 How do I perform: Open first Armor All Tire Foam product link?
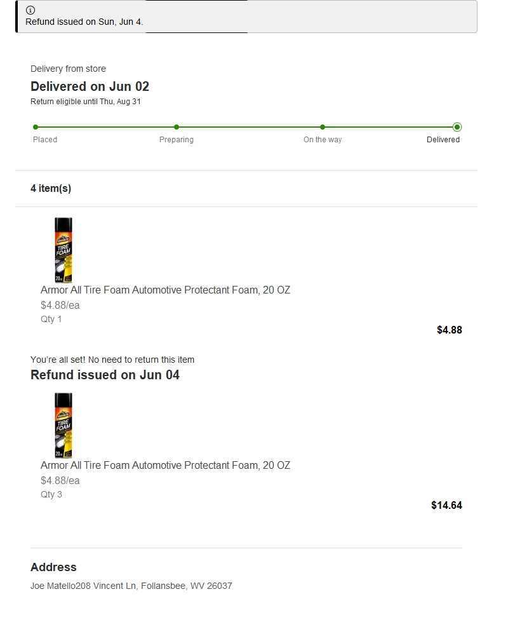(165, 290)
